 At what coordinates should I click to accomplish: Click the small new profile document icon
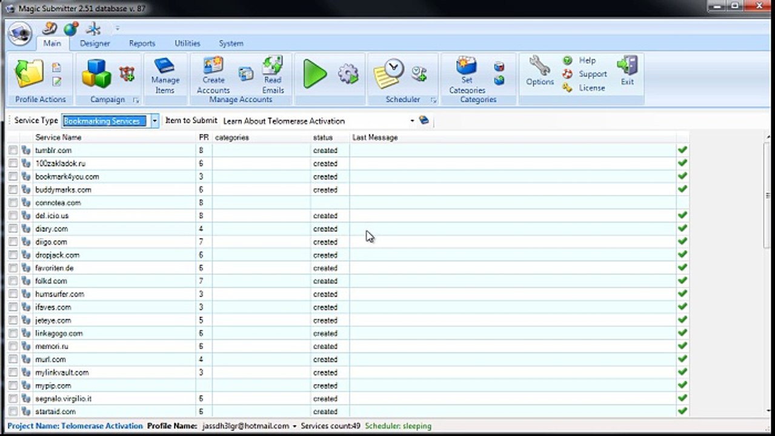57,67
